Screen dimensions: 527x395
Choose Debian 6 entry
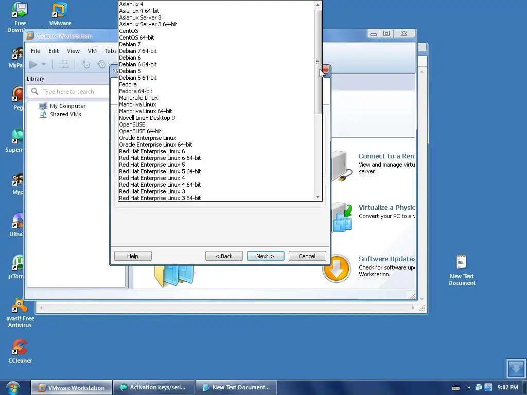(216, 58)
